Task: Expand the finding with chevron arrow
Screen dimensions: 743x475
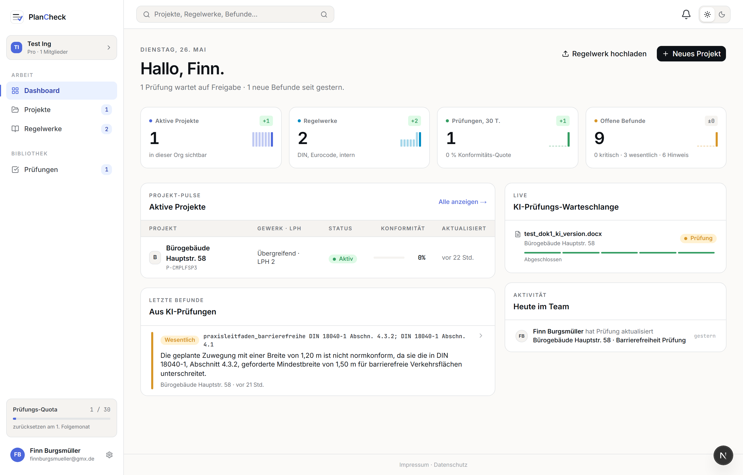Action: 481,336
